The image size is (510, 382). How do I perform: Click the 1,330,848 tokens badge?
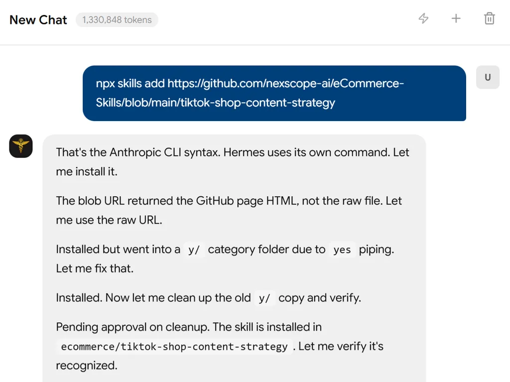pos(117,20)
